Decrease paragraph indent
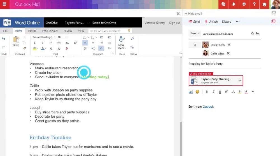Screen dimensions: 280x156 tap(101, 37)
